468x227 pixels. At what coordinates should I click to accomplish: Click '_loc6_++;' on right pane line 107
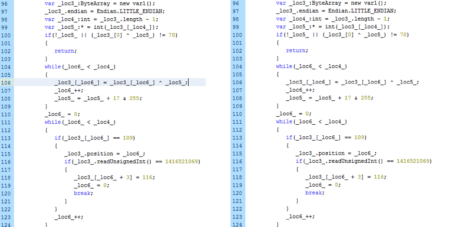(300, 90)
